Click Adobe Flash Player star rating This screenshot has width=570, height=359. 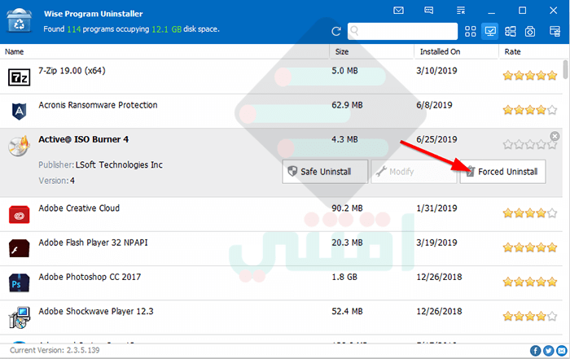[530, 247]
